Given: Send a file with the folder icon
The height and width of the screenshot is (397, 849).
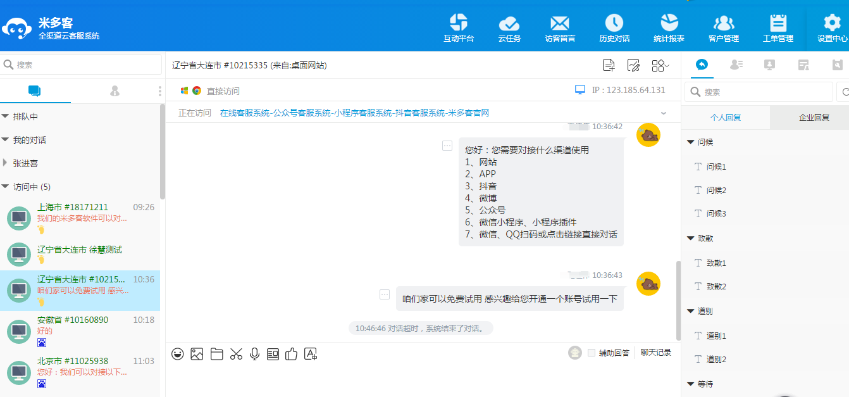Looking at the screenshot, I should tap(216, 354).
